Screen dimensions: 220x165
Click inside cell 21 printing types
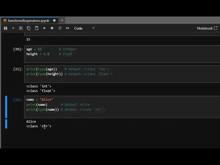[122, 74]
